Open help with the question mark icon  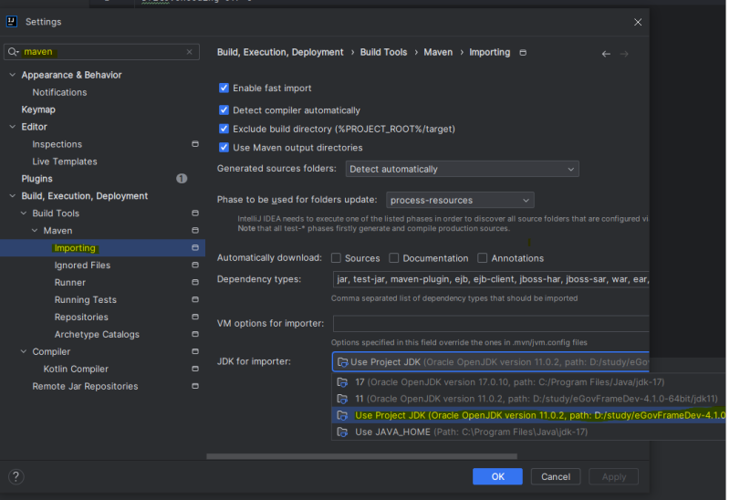(x=16, y=476)
